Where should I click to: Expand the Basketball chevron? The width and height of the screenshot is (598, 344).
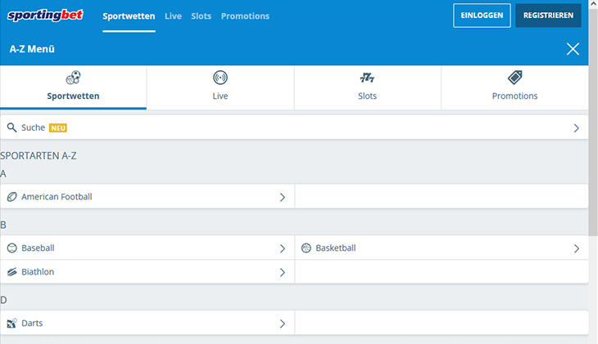click(576, 248)
